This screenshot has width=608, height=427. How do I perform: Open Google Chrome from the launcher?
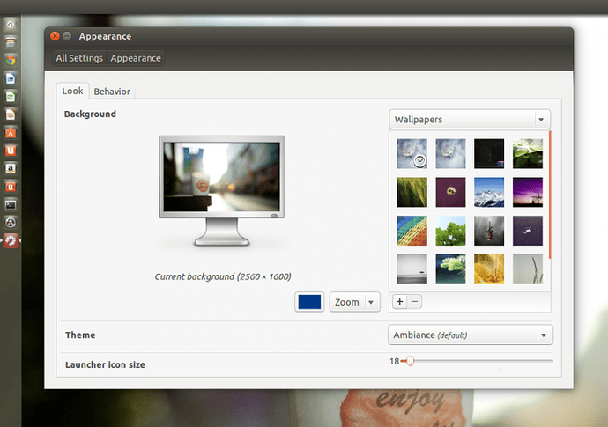(x=11, y=61)
